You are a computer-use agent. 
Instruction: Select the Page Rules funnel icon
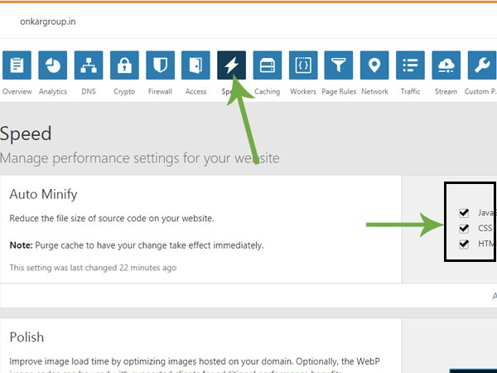339,65
